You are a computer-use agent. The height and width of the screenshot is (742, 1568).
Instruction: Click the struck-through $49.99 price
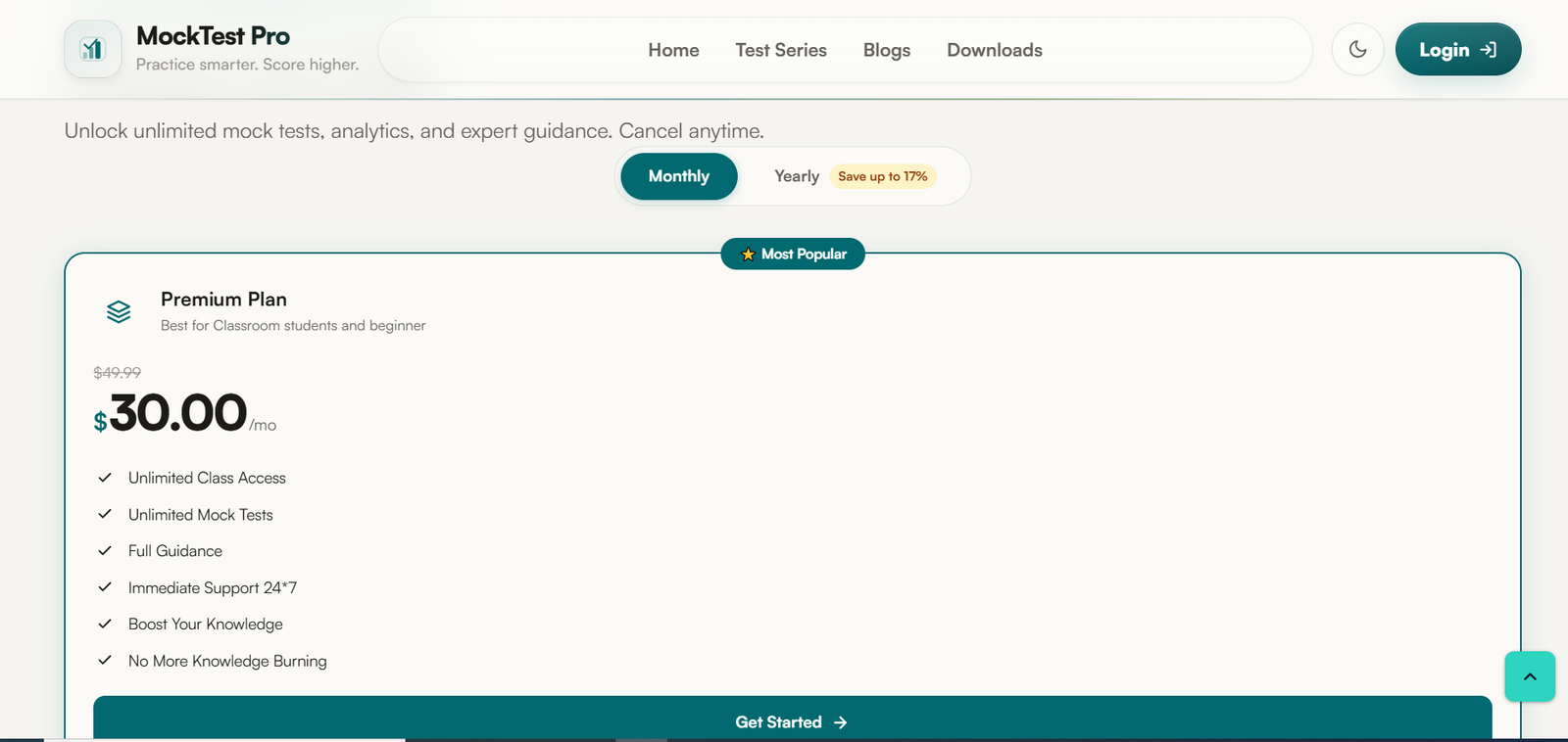tap(117, 373)
